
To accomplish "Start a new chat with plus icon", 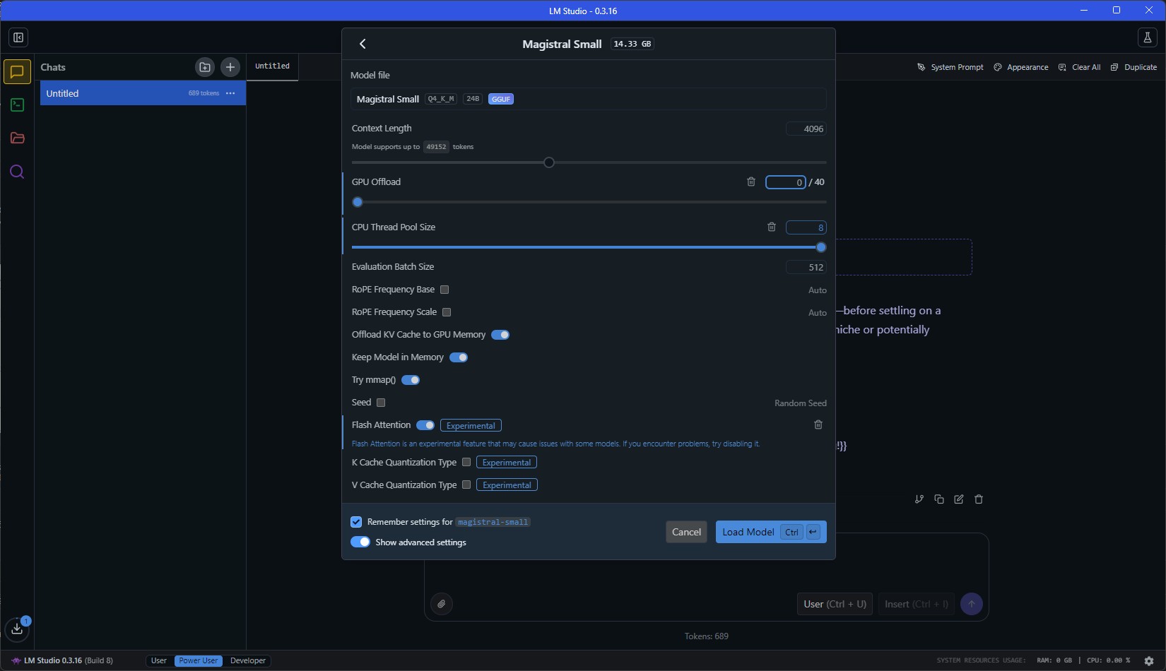I will (230, 67).
